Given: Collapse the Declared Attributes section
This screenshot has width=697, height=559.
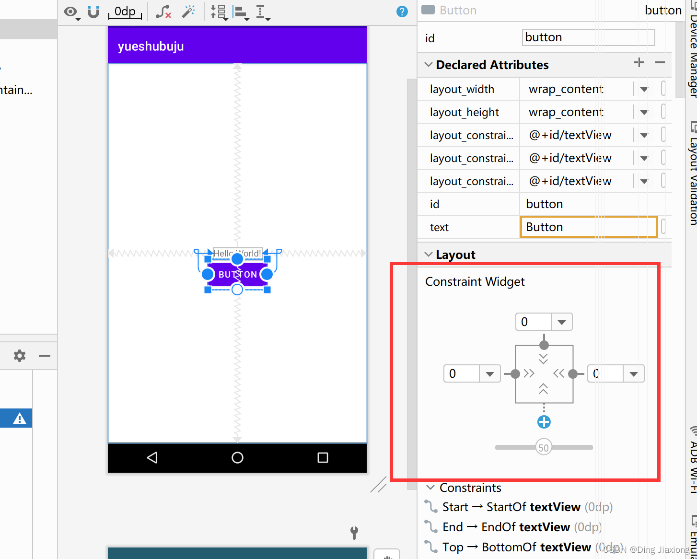Looking at the screenshot, I should pos(428,64).
